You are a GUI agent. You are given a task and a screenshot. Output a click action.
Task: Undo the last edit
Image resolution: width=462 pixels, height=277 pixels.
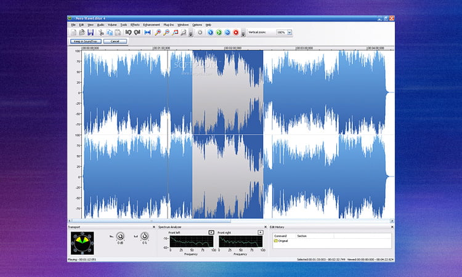(128, 32)
